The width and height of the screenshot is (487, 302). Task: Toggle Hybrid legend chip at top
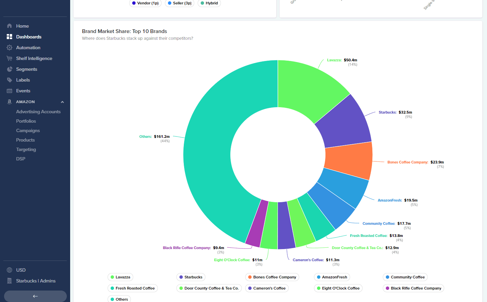pos(209,3)
